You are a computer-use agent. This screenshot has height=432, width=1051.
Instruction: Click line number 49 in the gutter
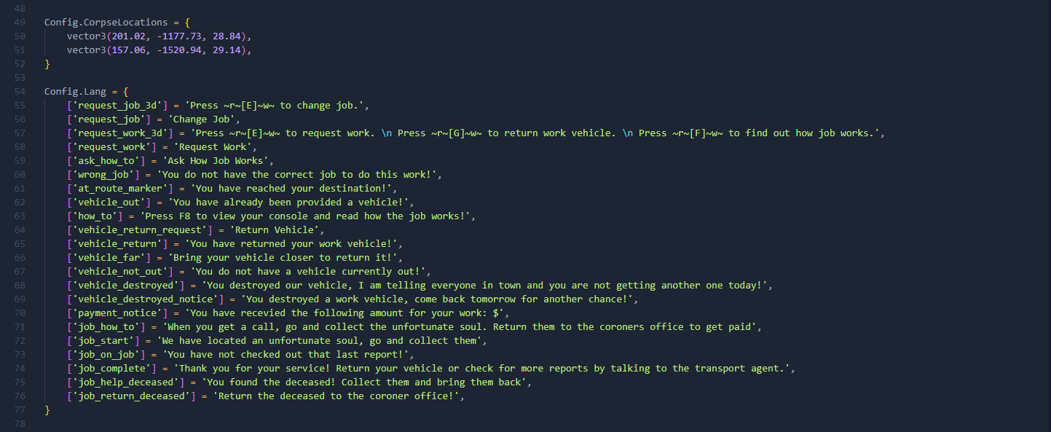pos(19,23)
